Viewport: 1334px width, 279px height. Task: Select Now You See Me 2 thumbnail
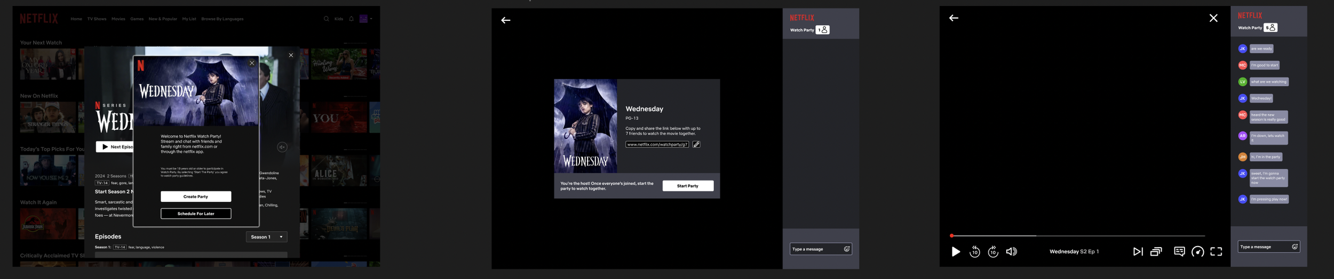tap(48, 170)
